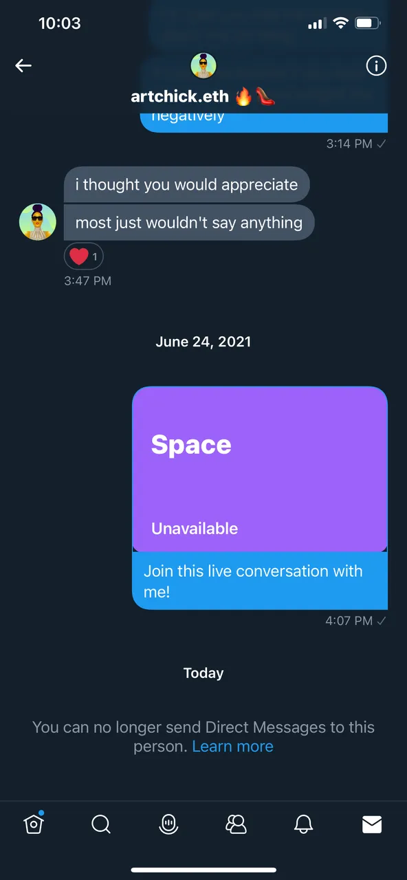Tap "Join this live conversation with me!" bubble
407x880 pixels.
click(x=260, y=581)
